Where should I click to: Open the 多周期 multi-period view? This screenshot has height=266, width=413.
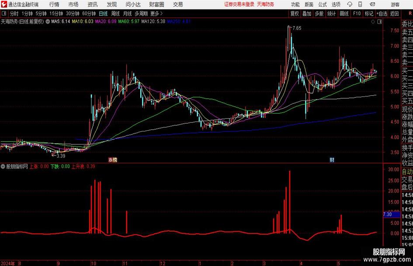pyautogui.click(x=141, y=14)
